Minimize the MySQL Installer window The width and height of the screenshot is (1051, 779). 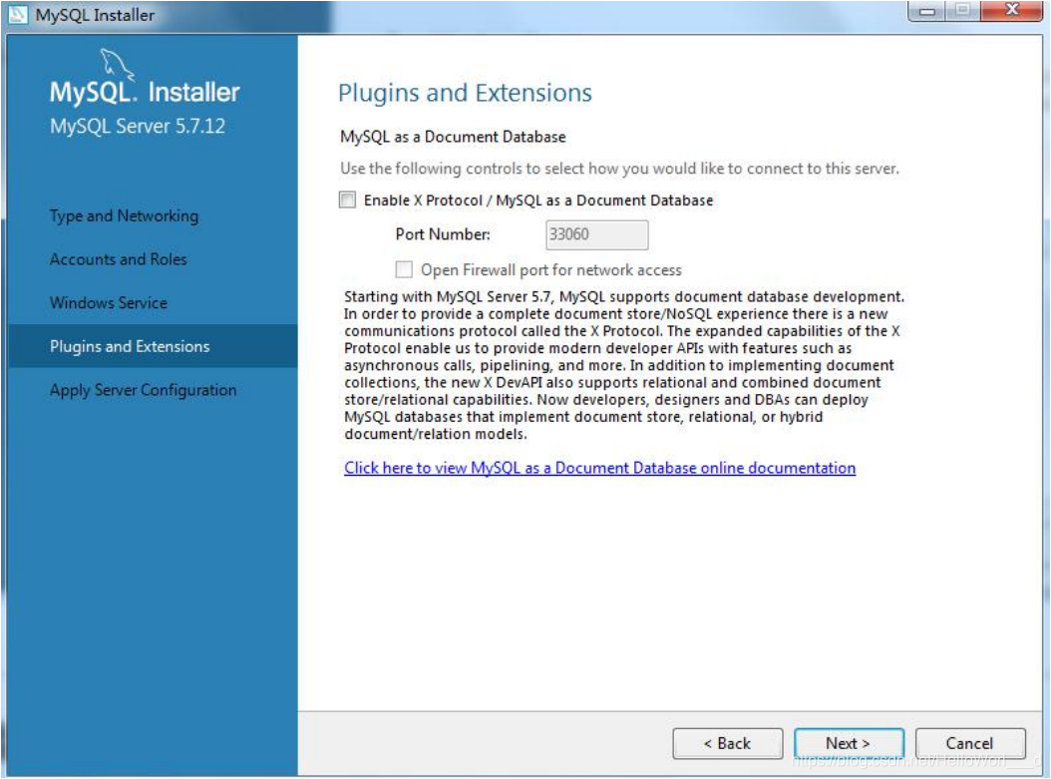pyautogui.click(x=927, y=11)
